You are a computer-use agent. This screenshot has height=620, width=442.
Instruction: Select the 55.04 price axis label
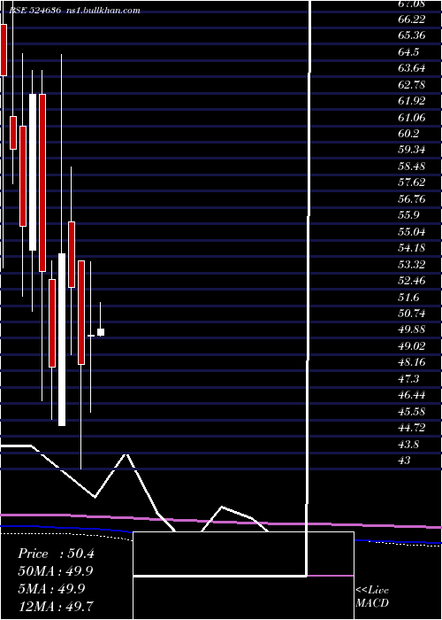(412, 232)
